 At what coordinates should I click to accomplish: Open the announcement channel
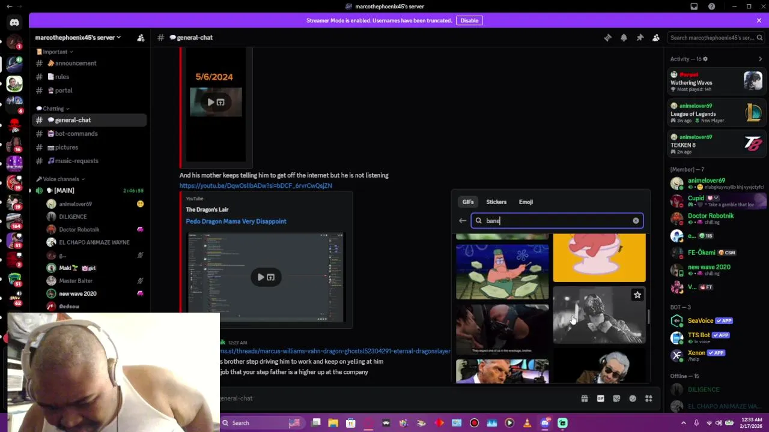click(x=89, y=63)
